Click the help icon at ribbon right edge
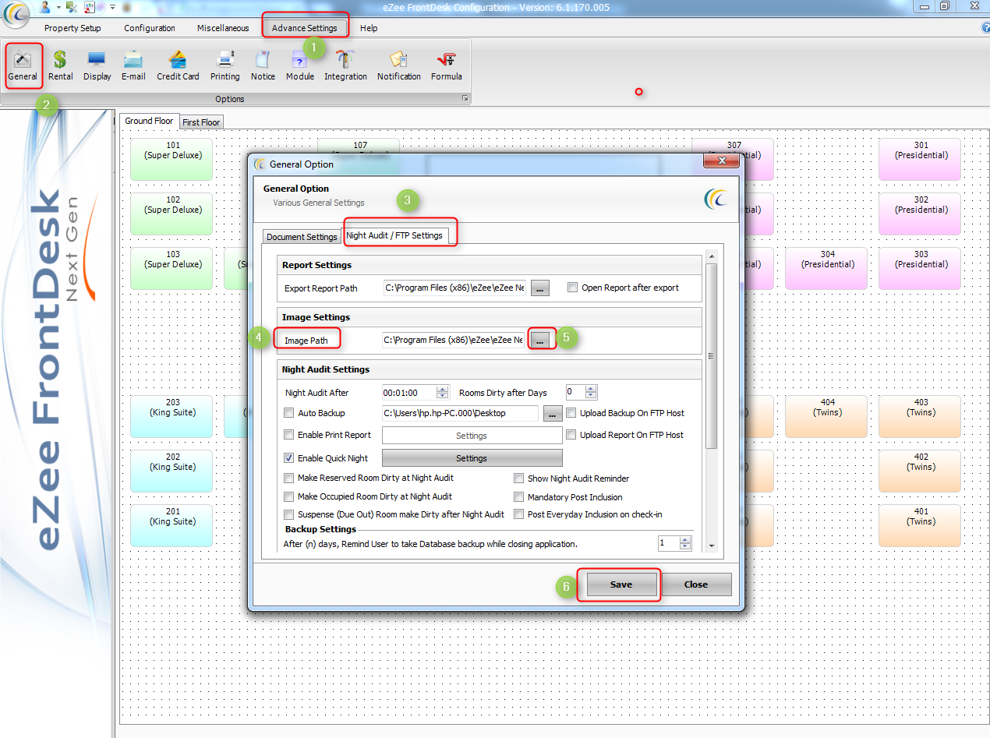The width and height of the screenshot is (990, 738). coord(985,27)
